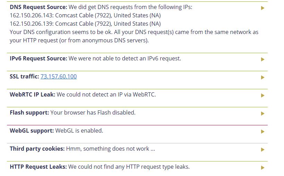Click the SSL traffic label
Viewport: 284px width, 176px height.
click(x=25, y=76)
